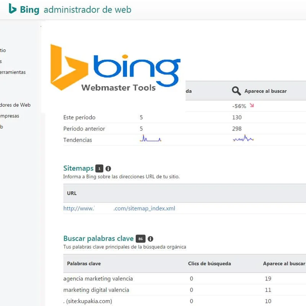Click the -56% change value
306x306 pixels.
pos(239,106)
